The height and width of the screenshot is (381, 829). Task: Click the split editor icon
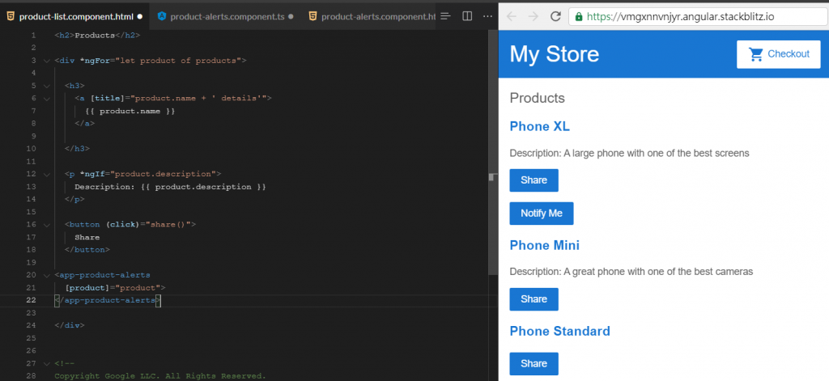click(x=467, y=16)
